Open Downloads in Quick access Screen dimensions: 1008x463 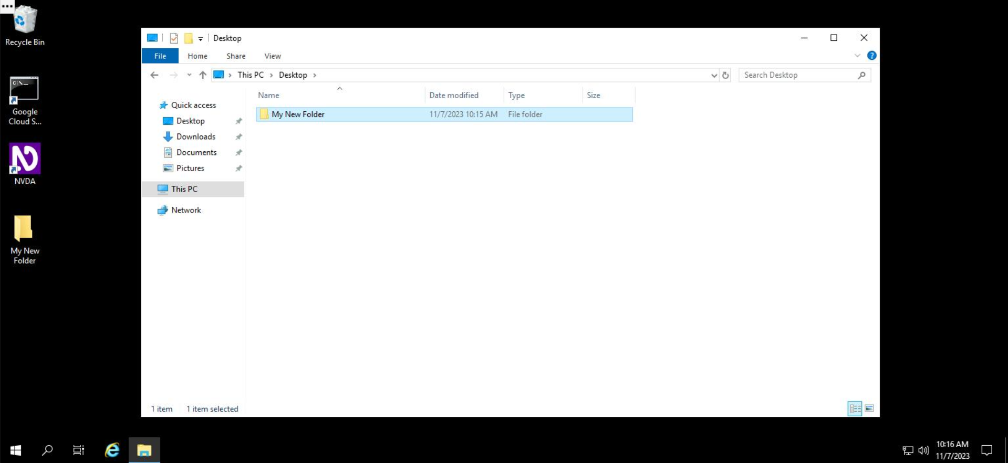click(x=195, y=136)
